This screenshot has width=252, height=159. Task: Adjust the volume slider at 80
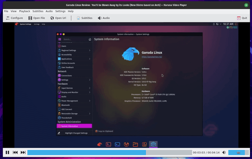(x=238, y=152)
